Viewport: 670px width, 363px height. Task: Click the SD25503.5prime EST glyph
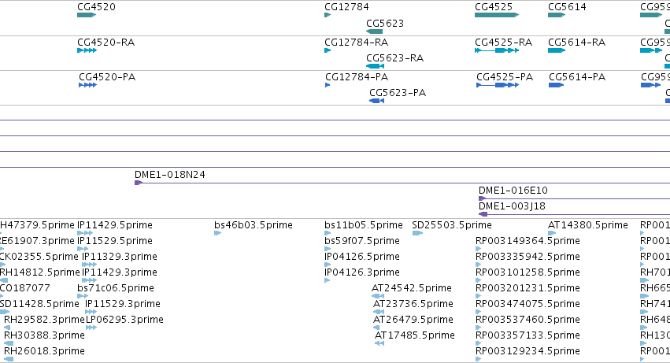point(417,233)
